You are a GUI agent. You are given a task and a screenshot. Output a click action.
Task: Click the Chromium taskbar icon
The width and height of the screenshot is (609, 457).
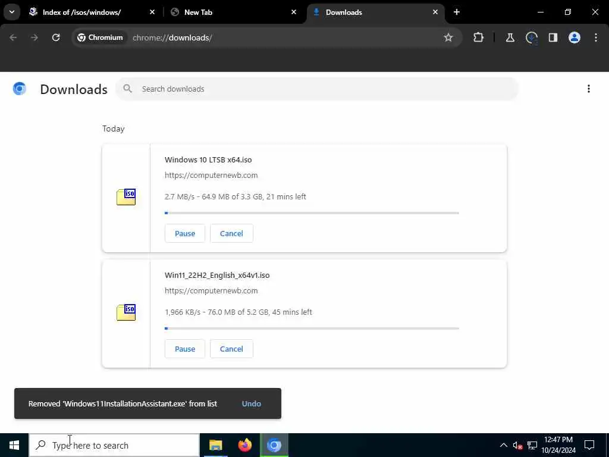[x=274, y=445]
